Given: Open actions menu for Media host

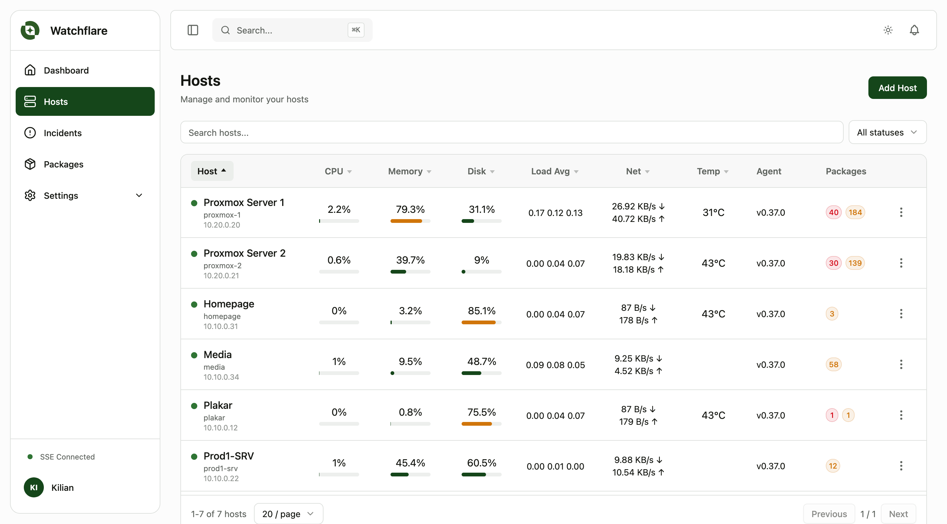Looking at the screenshot, I should (901, 365).
